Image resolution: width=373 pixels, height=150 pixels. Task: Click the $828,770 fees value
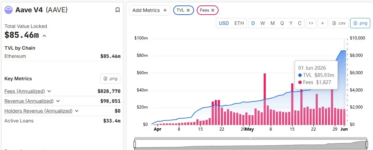coord(109,91)
